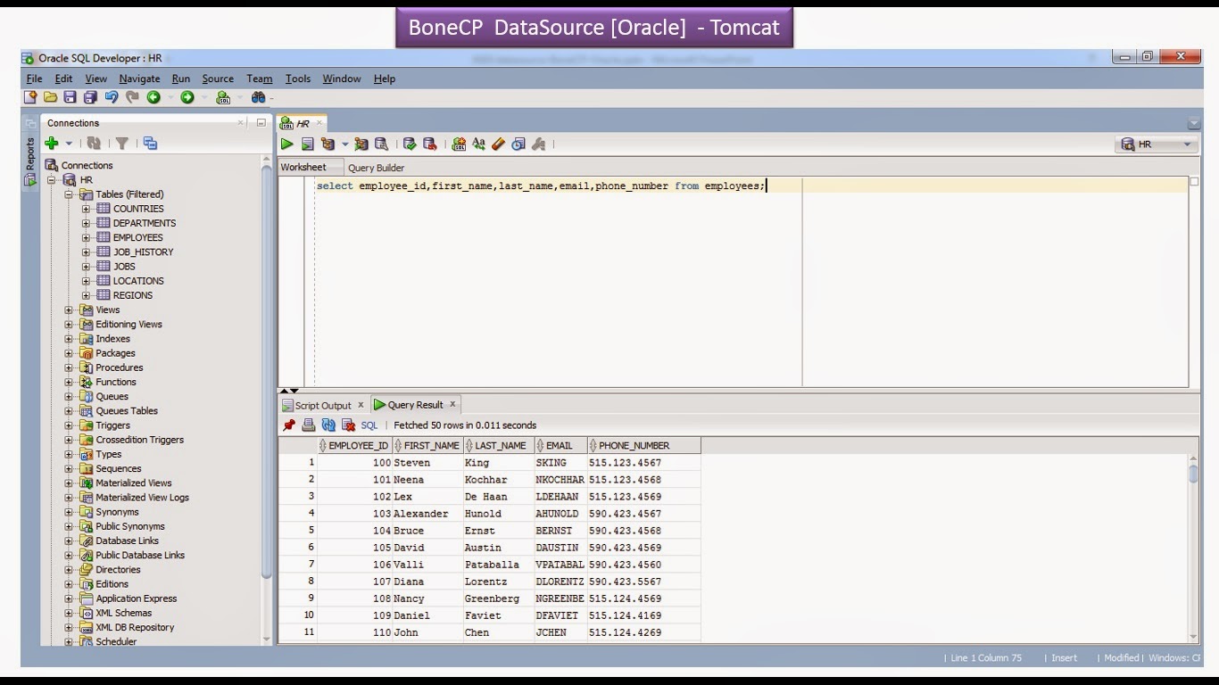1219x685 pixels.
Task: Add a new connection with green plus
Action: 52,143
